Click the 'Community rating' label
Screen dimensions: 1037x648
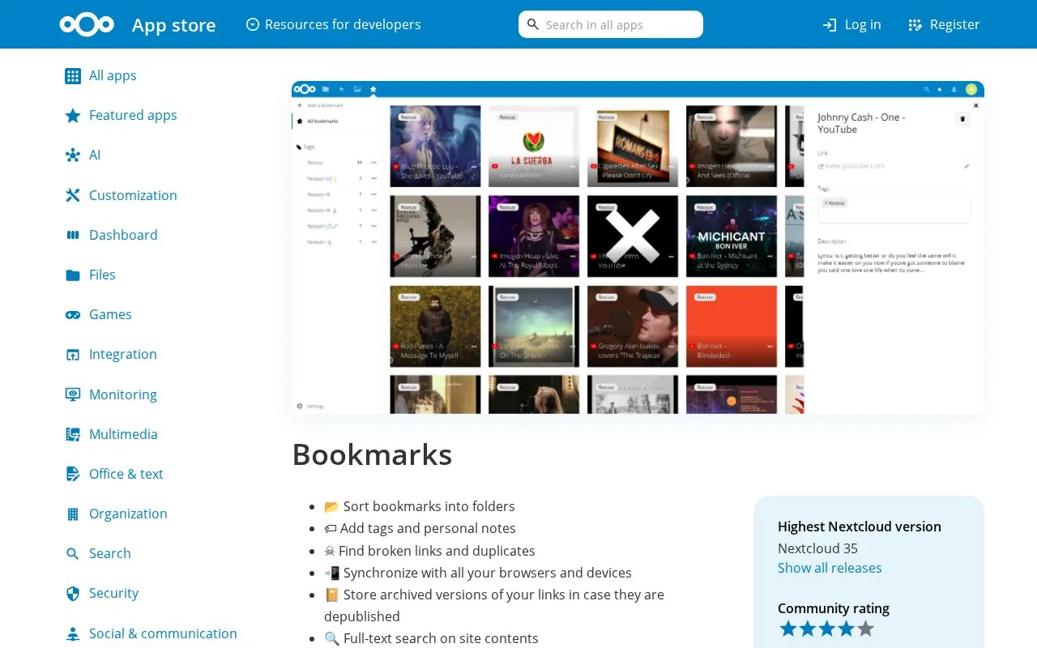pyautogui.click(x=834, y=608)
